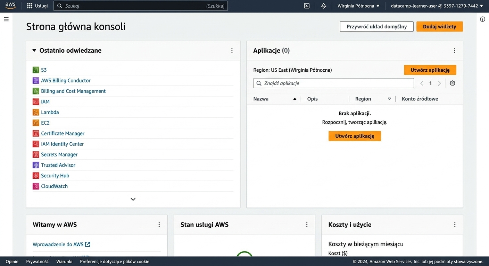This screenshot has width=489, height=266.
Task: Click the IAM service icon
Action: pyautogui.click(x=36, y=101)
